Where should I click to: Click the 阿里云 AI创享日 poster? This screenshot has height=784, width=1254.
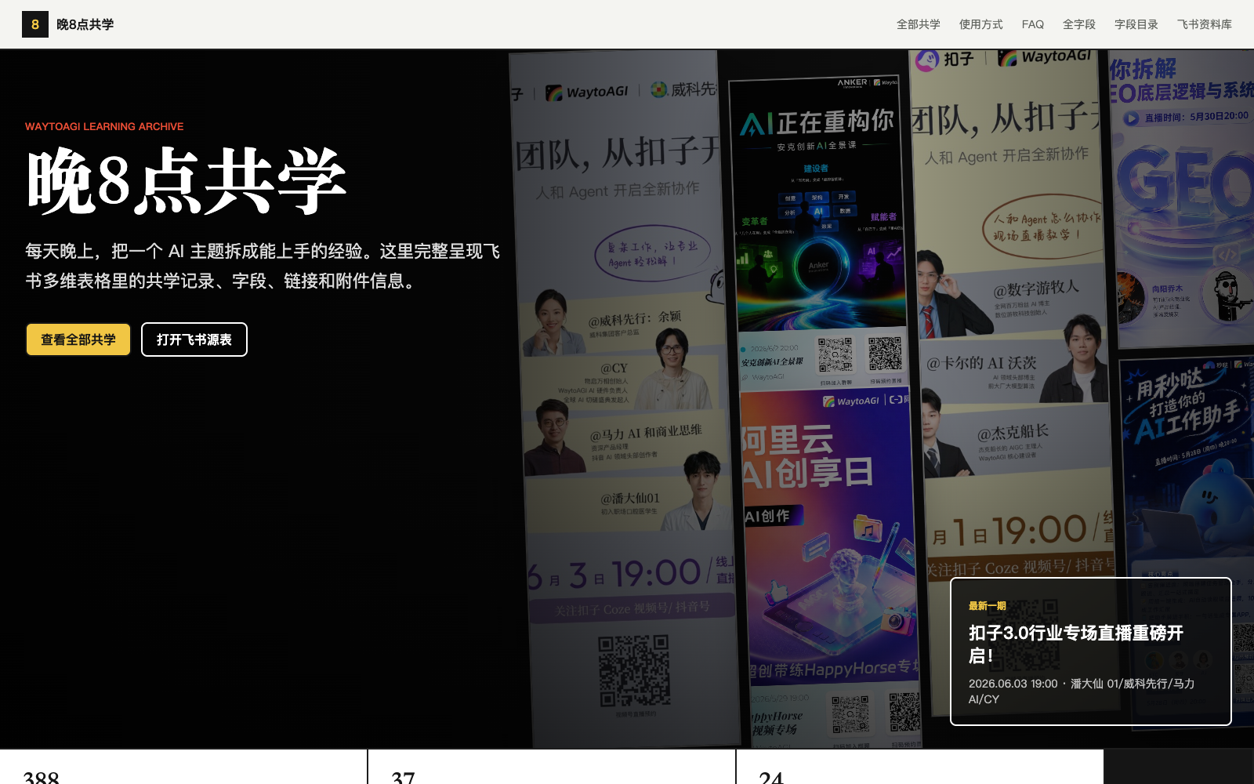(x=829, y=568)
